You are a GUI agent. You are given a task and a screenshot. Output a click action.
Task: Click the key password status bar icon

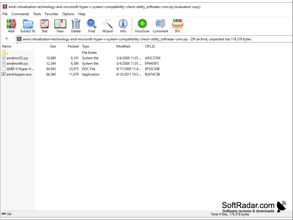click(x=9, y=214)
